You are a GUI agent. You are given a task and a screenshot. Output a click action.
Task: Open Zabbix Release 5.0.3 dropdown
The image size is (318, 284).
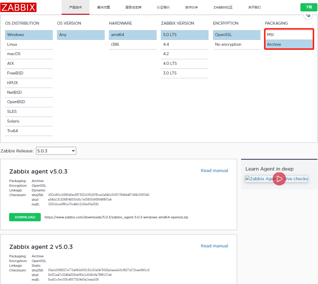pos(56,151)
